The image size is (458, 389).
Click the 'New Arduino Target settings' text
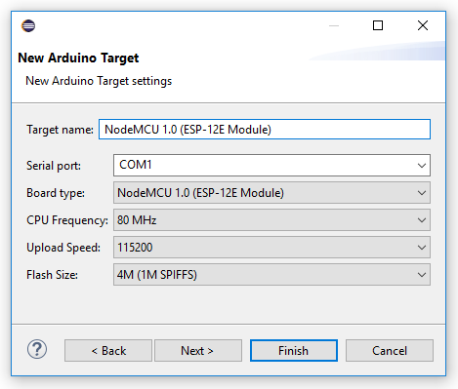pyautogui.click(x=99, y=81)
